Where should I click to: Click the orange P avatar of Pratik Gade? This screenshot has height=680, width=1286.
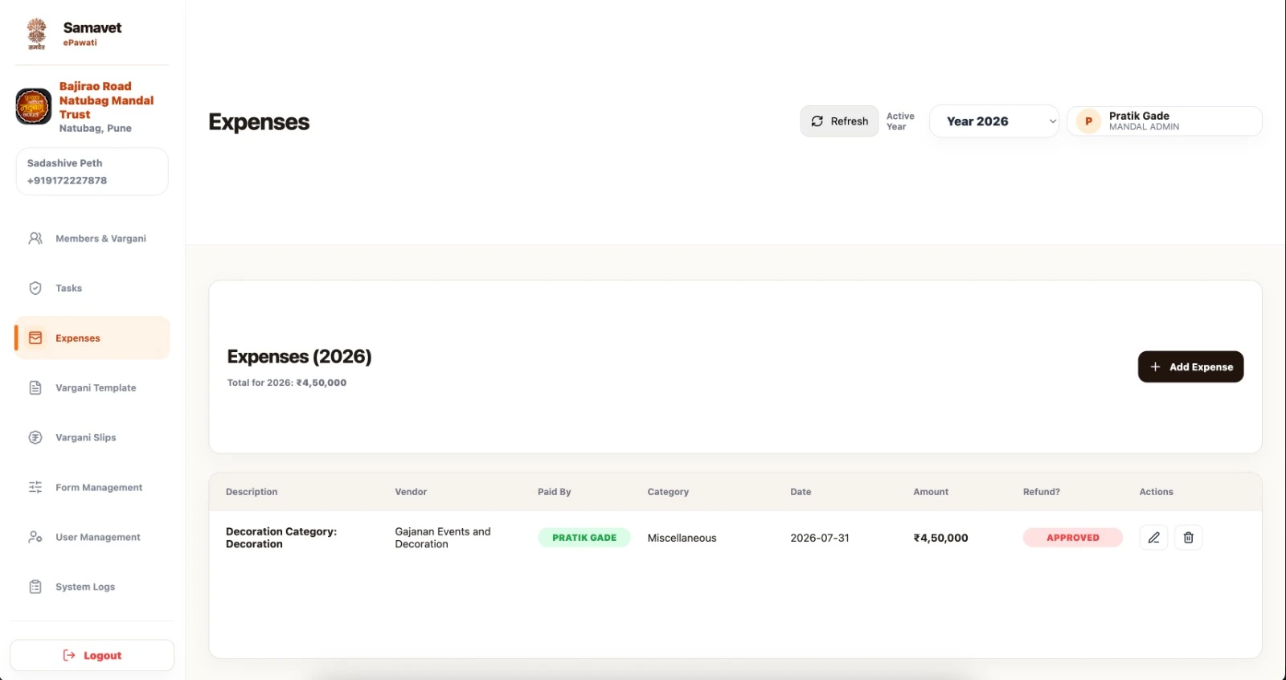coord(1089,121)
